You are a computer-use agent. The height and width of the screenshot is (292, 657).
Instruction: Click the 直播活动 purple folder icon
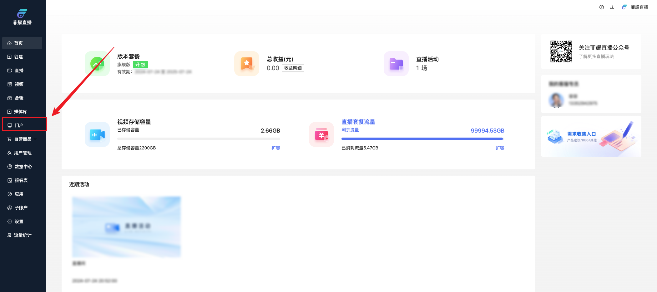[396, 64]
